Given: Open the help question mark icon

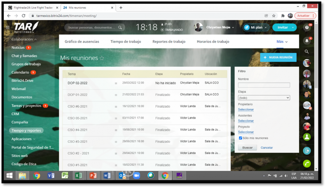Looking at the screenshot, I should (307, 27).
